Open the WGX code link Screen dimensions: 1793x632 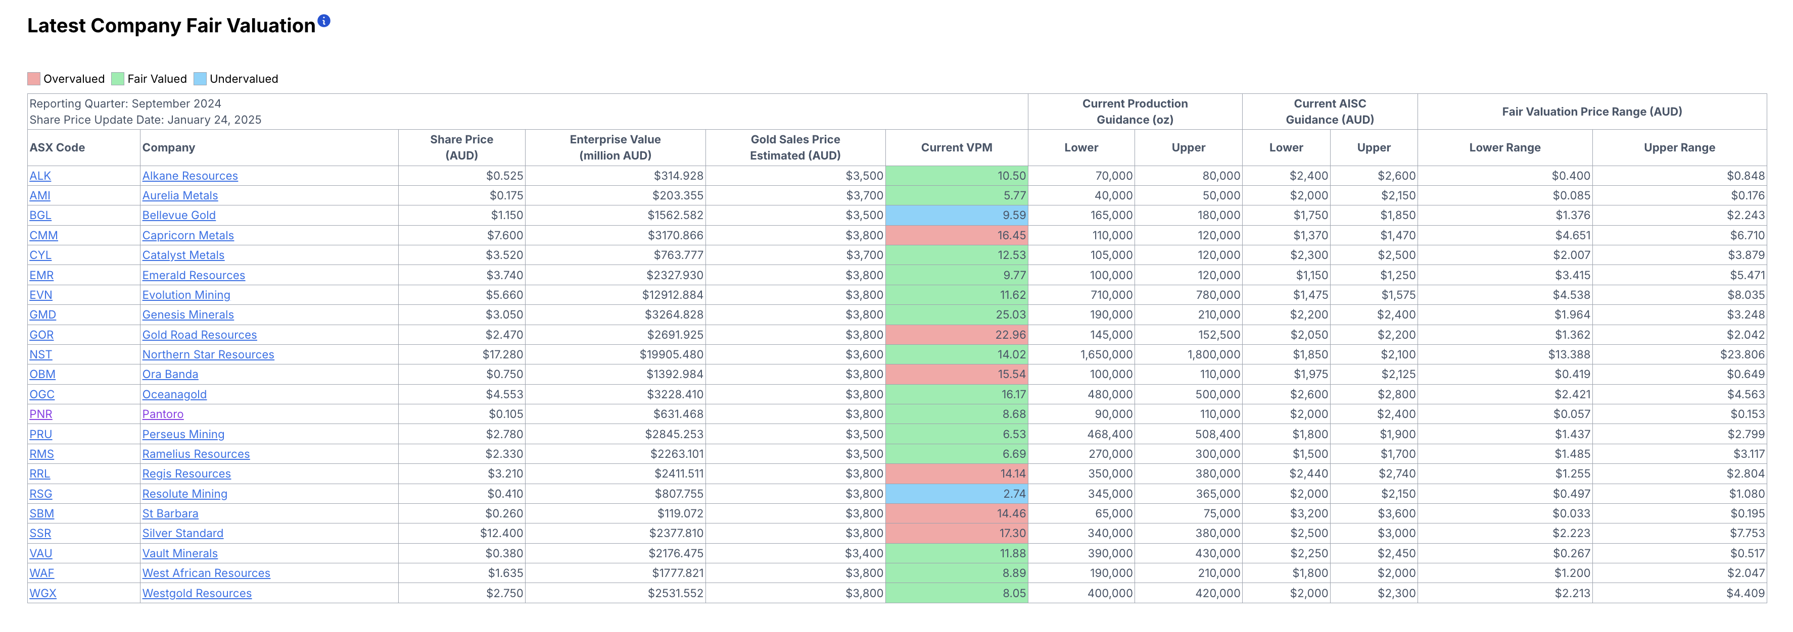point(42,593)
